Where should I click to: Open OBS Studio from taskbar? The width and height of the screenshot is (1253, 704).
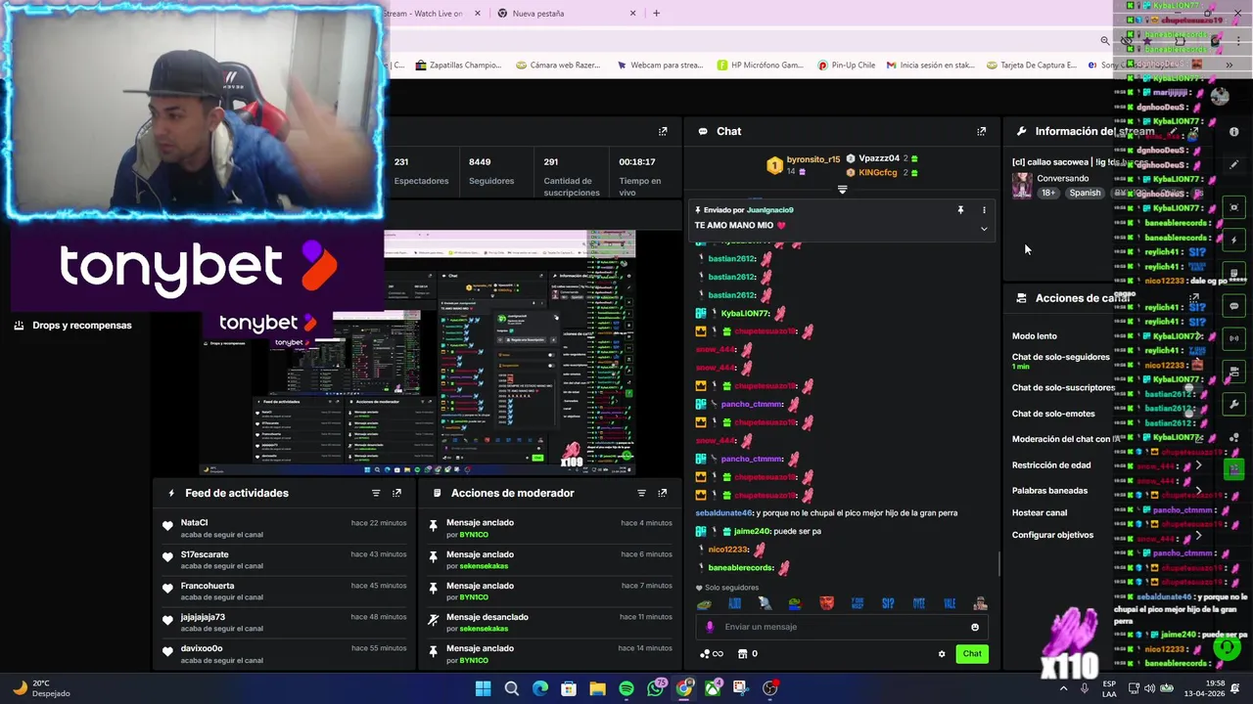point(770,688)
